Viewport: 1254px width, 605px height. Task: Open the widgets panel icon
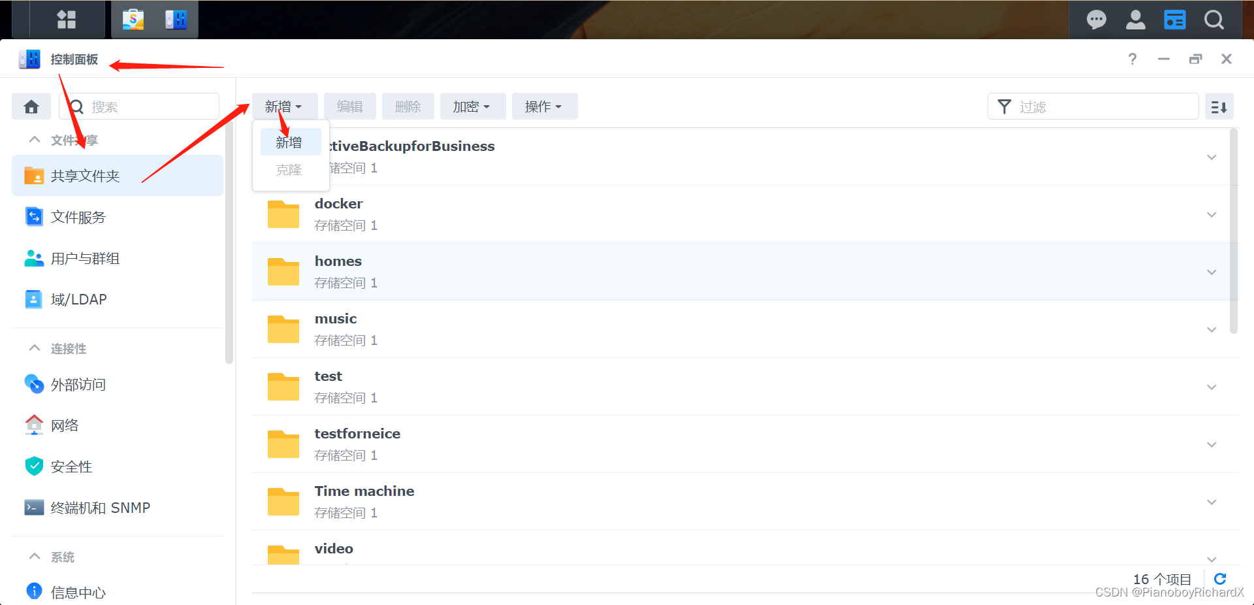click(x=1174, y=20)
